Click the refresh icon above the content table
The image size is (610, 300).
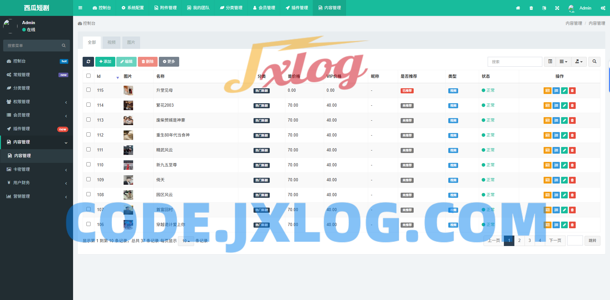point(88,62)
